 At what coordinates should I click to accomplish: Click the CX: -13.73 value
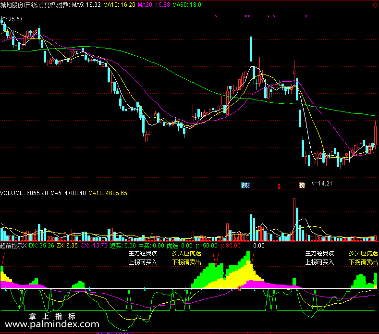coord(94,246)
